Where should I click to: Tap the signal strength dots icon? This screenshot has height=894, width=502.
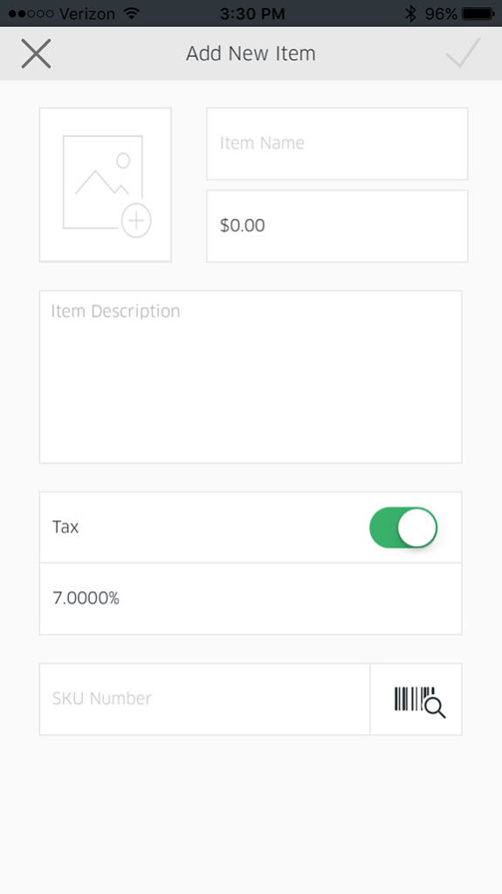coord(31,13)
